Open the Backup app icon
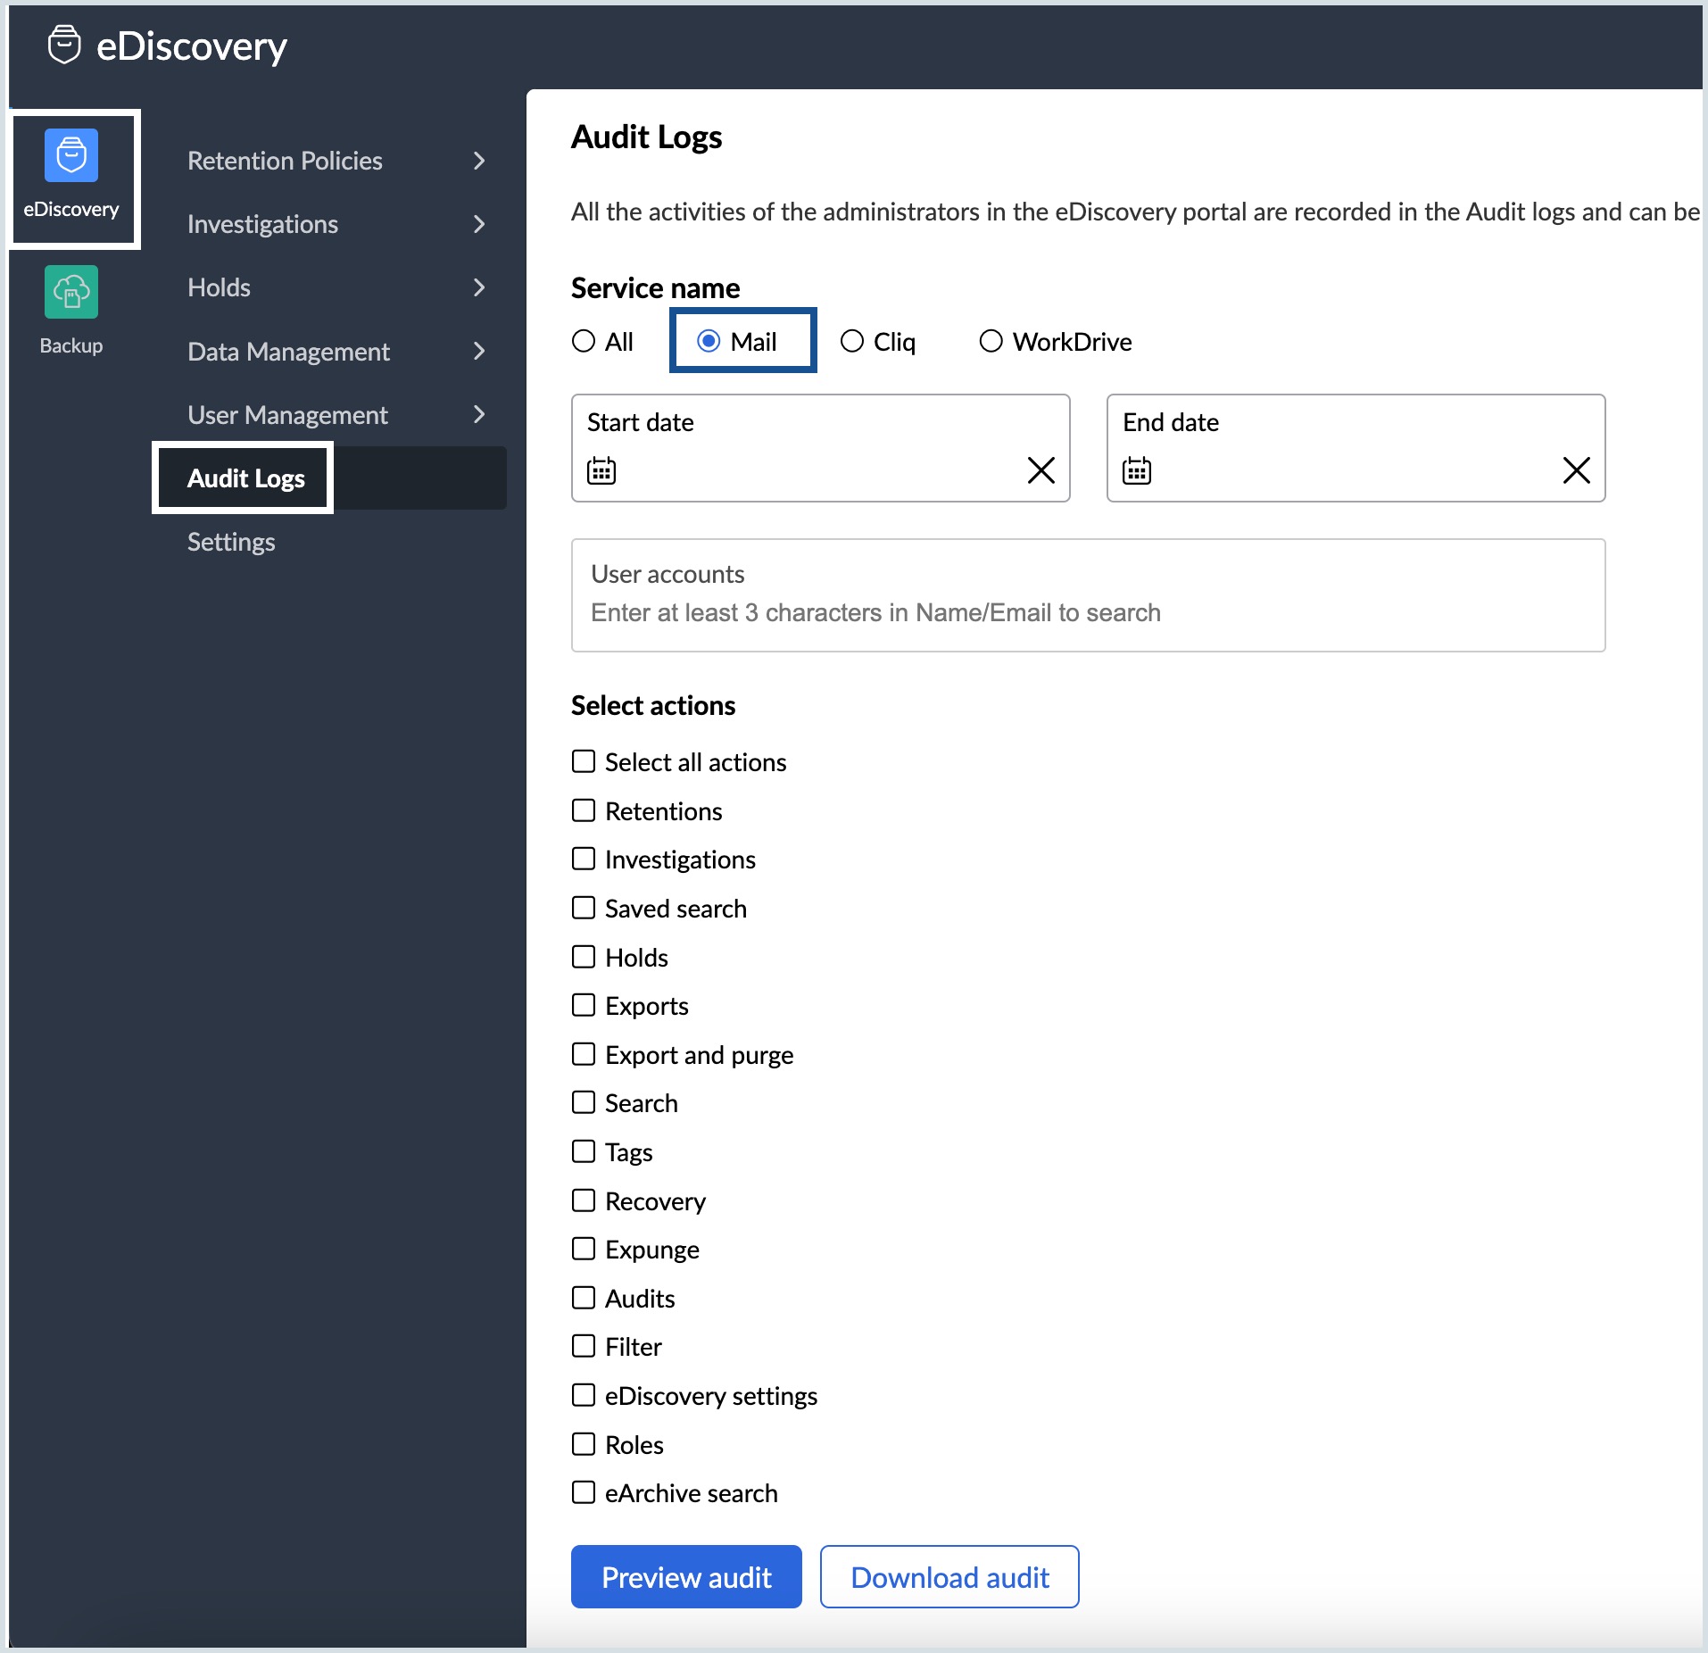The width and height of the screenshot is (1708, 1653). click(71, 292)
